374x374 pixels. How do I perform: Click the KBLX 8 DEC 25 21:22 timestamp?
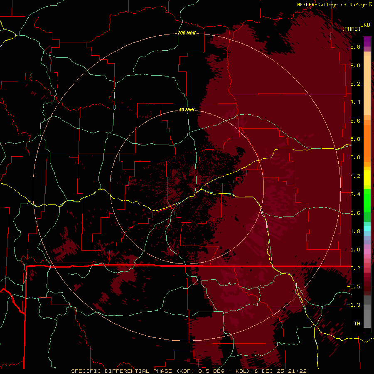pos(271,371)
